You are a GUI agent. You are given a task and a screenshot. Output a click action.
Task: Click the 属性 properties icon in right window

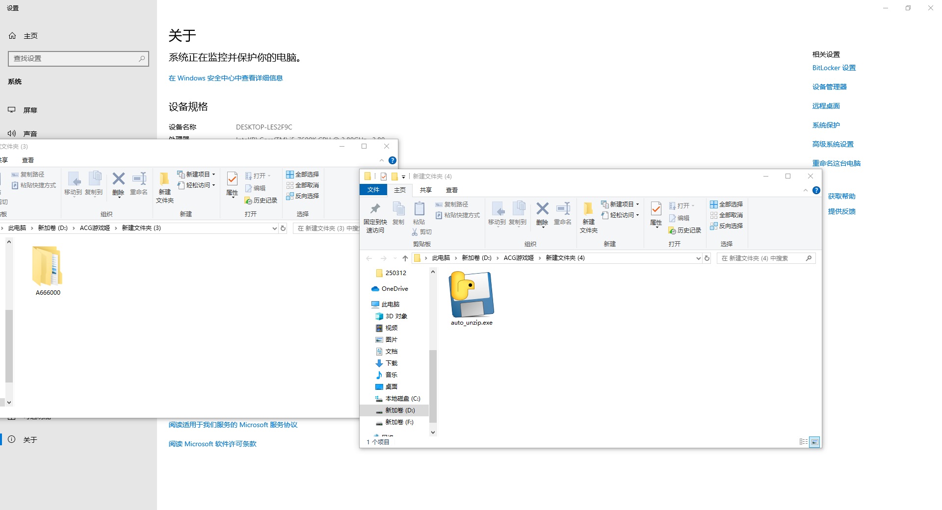[655, 210]
